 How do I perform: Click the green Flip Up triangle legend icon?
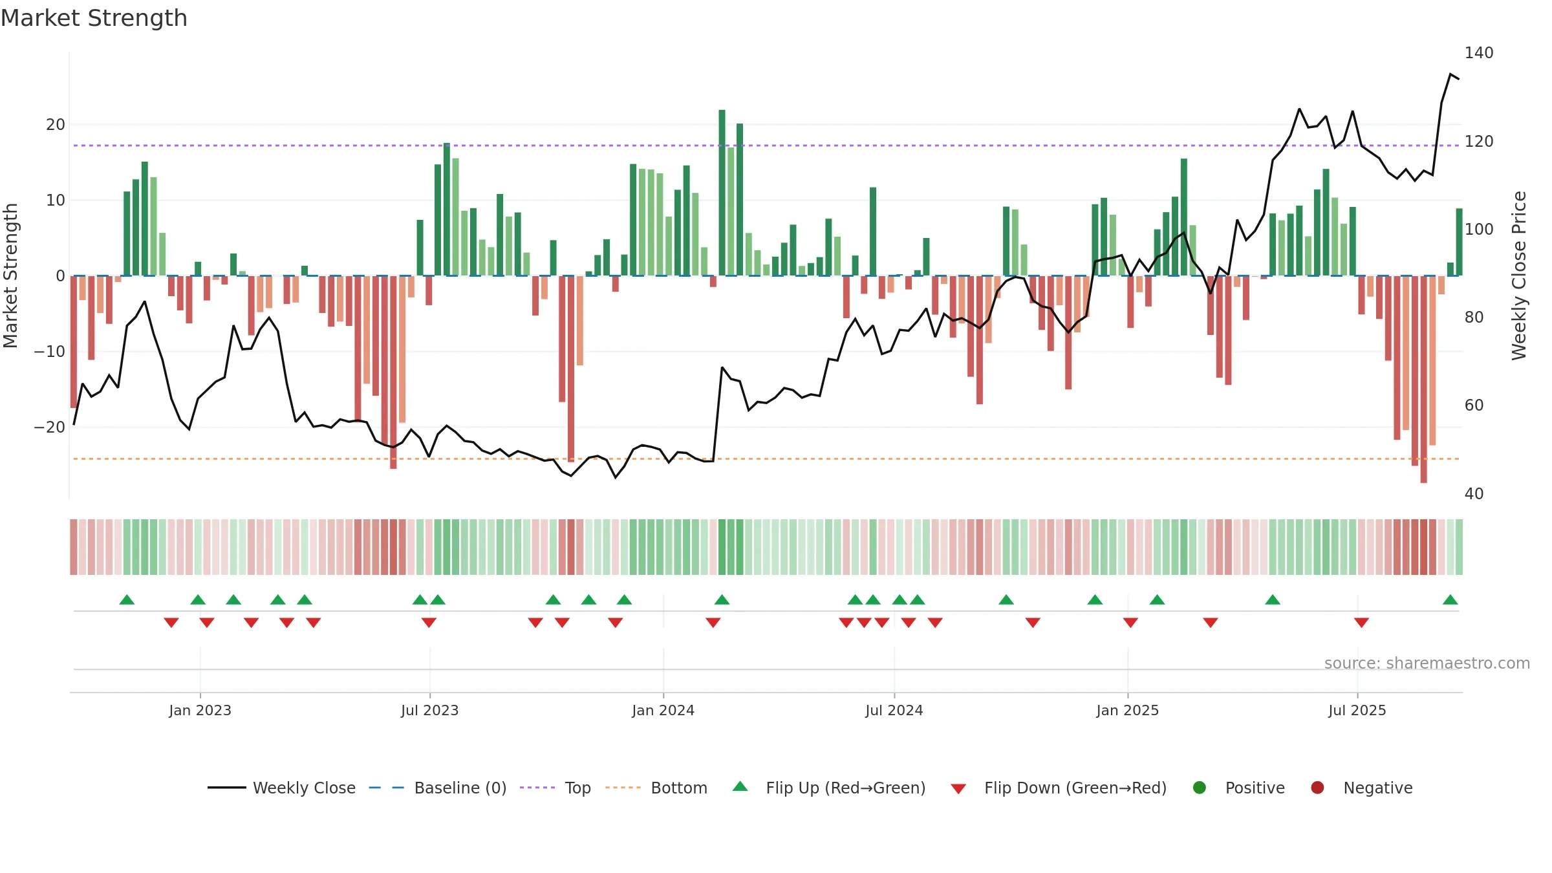tap(740, 786)
